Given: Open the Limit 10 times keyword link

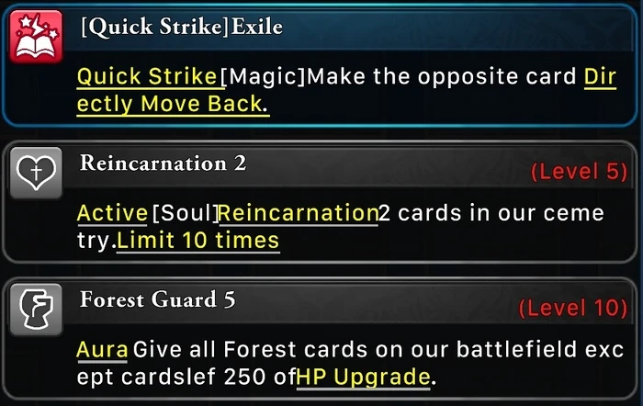Looking at the screenshot, I should 198,241.
